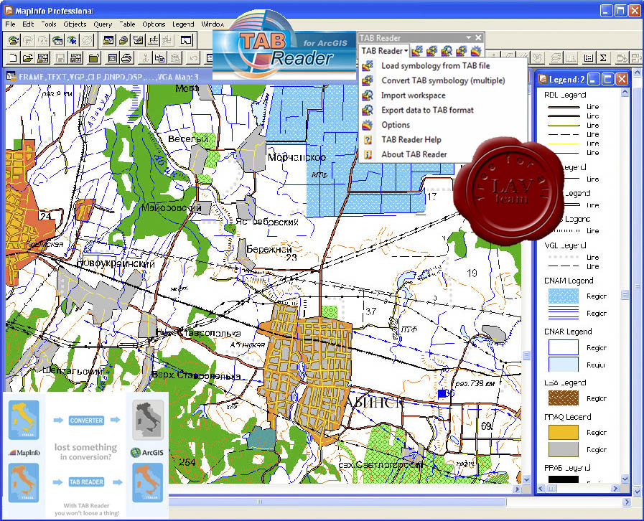Click TAB Reader toolbar magnifier icon, import workspace
This screenshot has height=521, width=644.
tap(447, 51)
